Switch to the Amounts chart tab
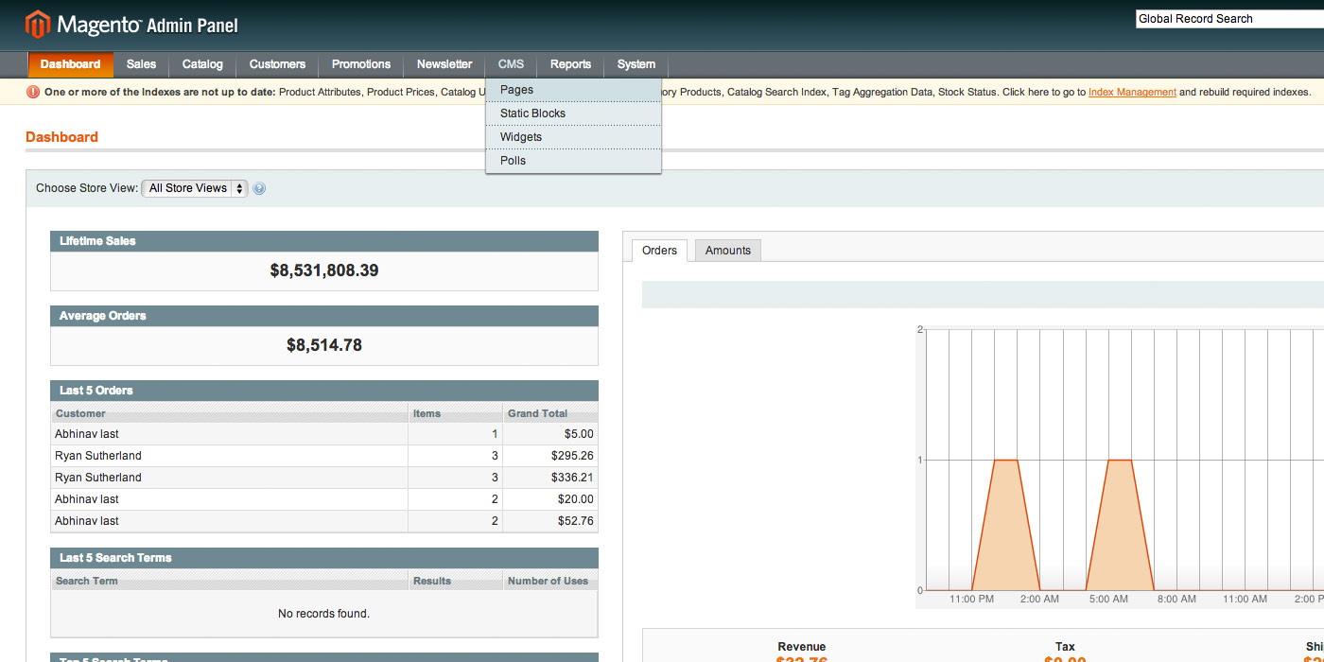This screenshot has width=1324, height=662. [x=728, y=251]
